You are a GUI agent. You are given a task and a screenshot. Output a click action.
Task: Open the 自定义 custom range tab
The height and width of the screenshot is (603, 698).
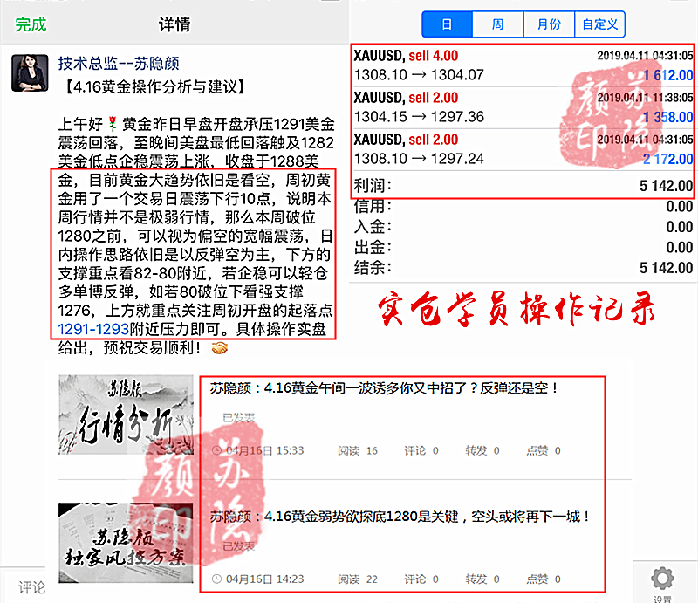pyautogui.click(x=599, y=24)
